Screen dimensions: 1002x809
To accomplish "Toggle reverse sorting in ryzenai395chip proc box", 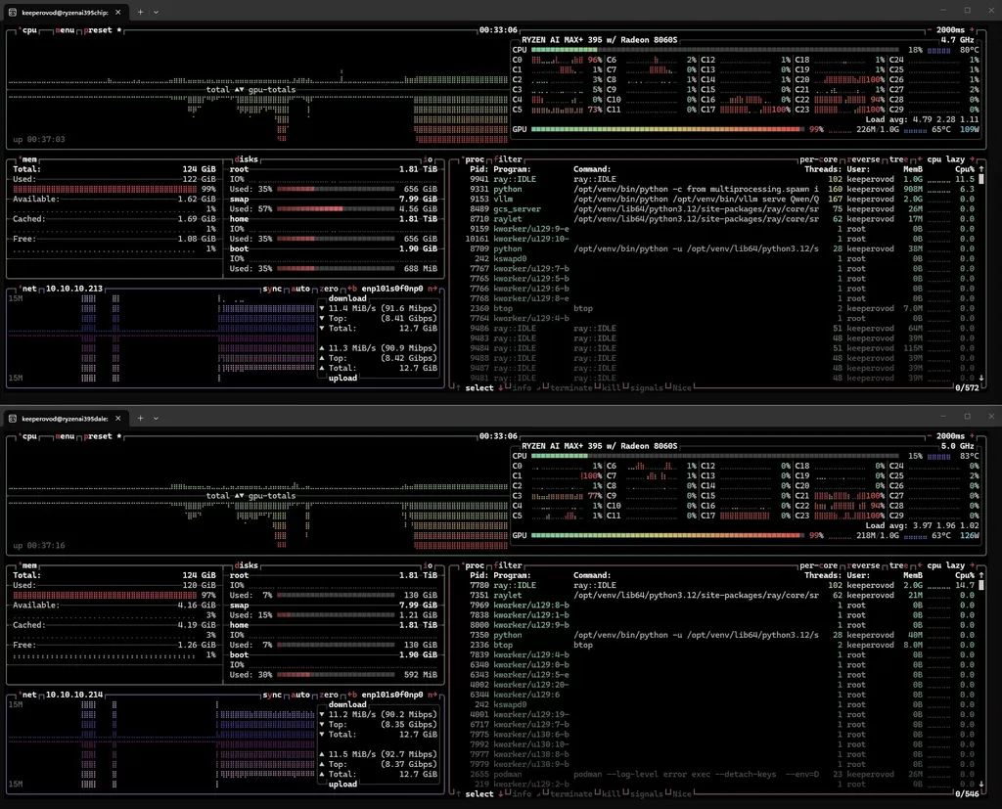I will (863, 159).
